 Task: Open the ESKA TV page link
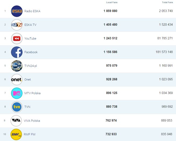click(30, 25)
